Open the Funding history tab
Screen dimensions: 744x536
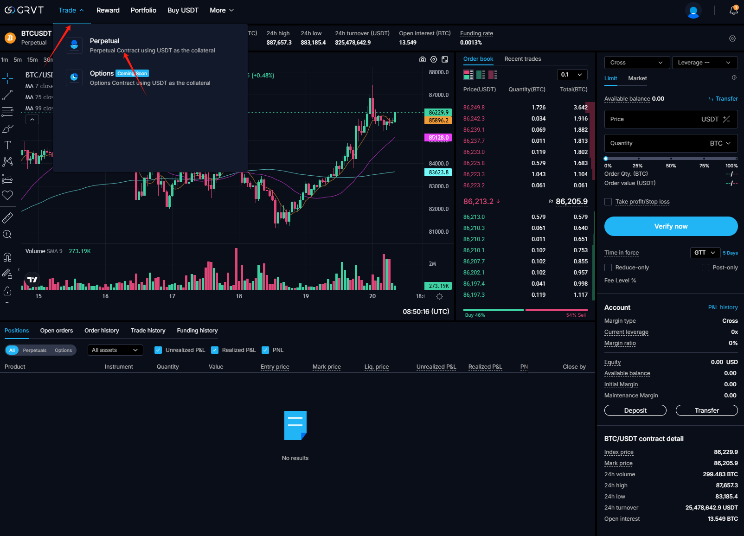click(197, 331)
